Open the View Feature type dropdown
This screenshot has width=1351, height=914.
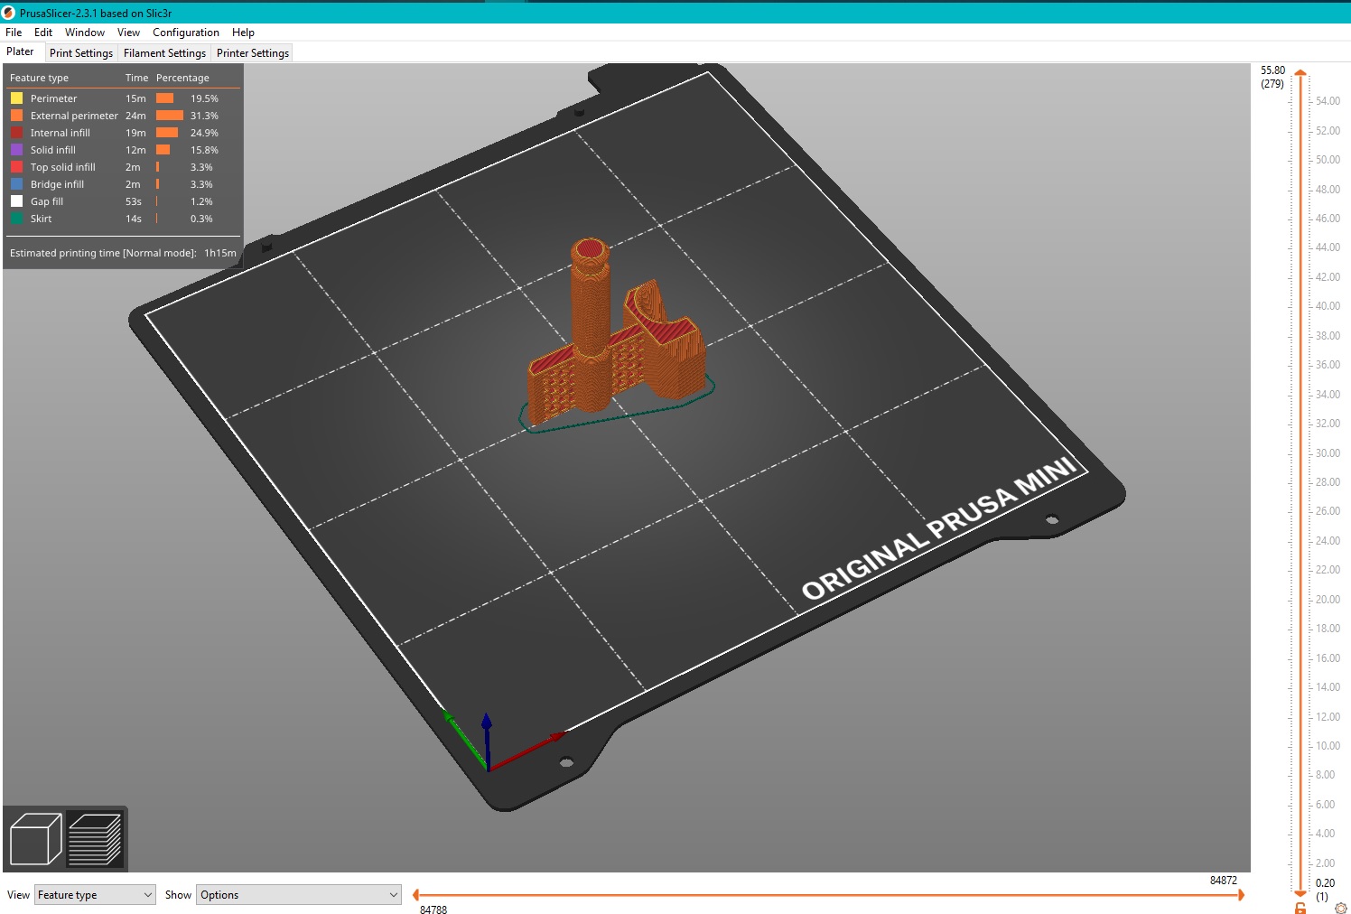pyautogui.click(x=95, y=895)
